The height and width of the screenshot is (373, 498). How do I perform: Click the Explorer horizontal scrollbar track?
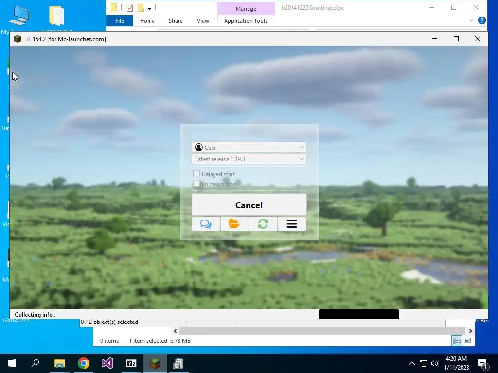coord(323,331)
